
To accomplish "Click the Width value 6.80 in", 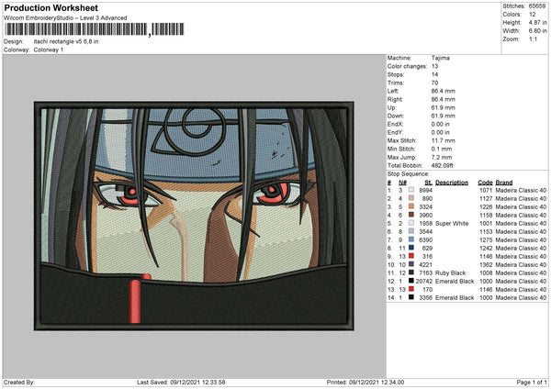I will (x=537, y=31).
